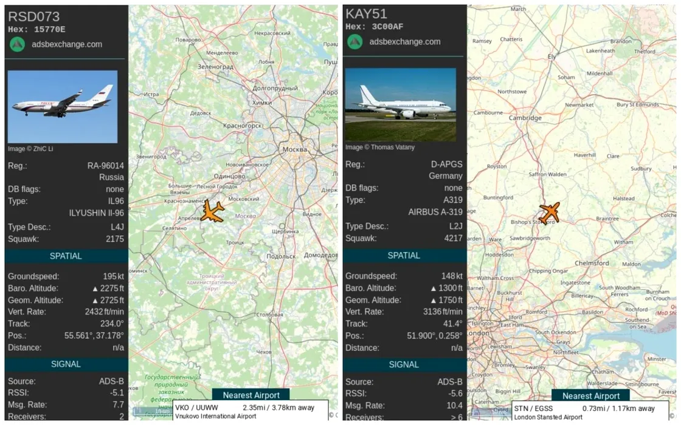Click the D-APGS registration value

pos(446,165)
